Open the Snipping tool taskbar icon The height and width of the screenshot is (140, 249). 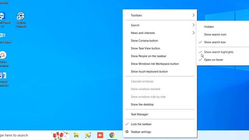(x=88, y=135)
